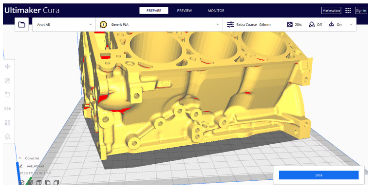Click the infill 20% icon
The image size is (374, 188).
[x=290, y=24]
